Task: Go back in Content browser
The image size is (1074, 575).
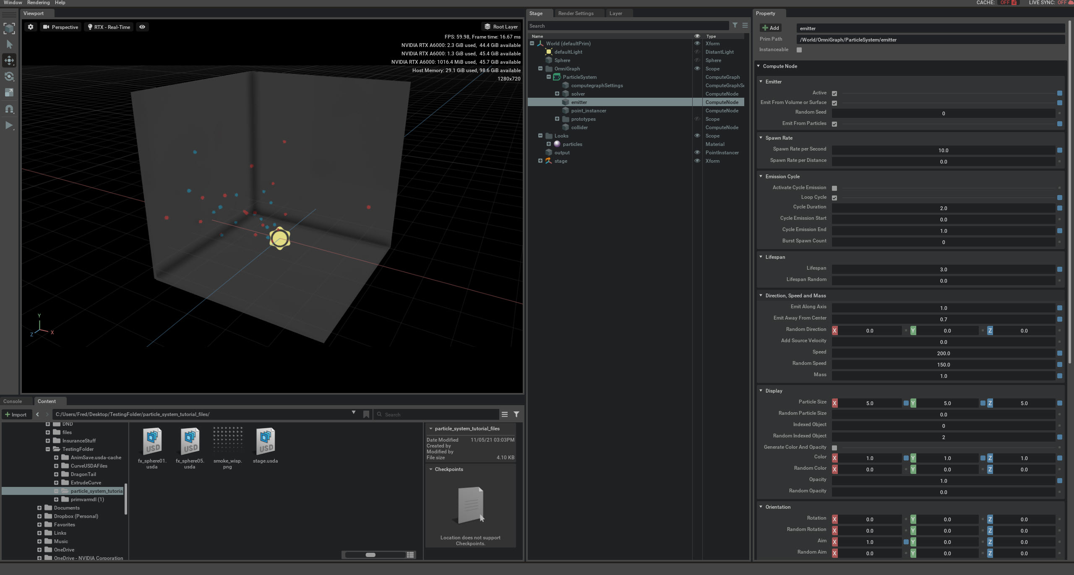Action: (x=37, y=414)
